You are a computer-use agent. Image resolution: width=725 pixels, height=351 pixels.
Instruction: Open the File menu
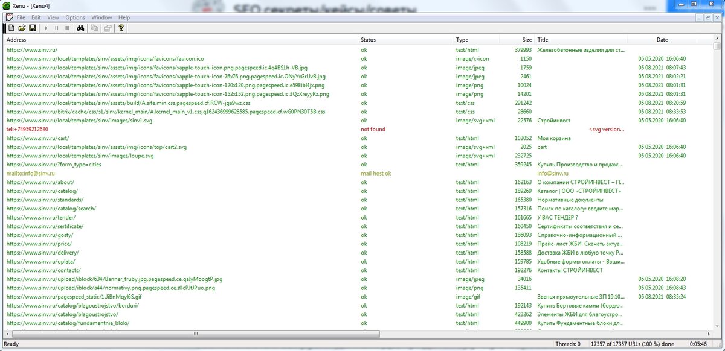tap(21, 17)
